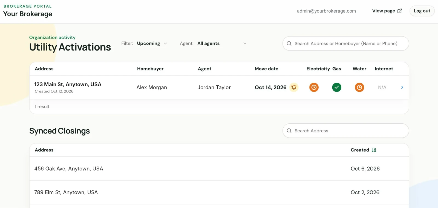Focus the Synced Closings Search Address field

pyautogui.click(x=346, y=131)
